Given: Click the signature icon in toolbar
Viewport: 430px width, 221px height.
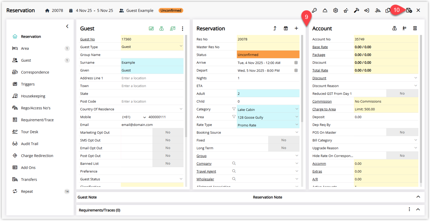Looking at the screenshot, I should 378,11.
